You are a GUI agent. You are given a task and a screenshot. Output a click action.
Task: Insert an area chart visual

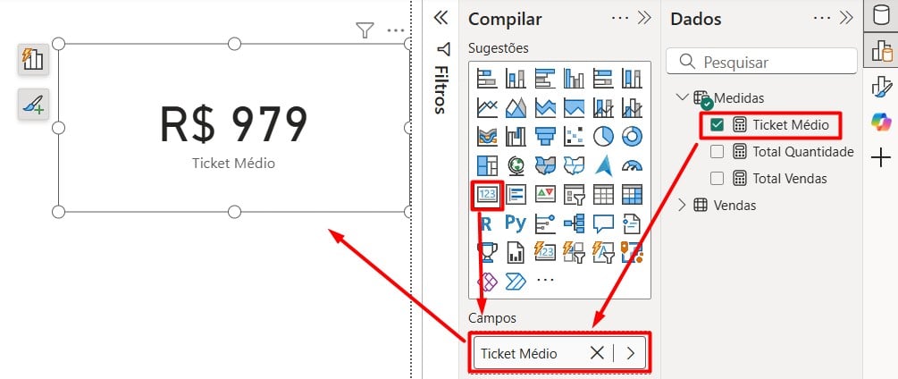point(516,107)
